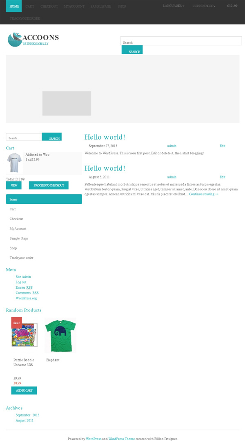
Task: Open Track Your Order in top menu
Action: [x=25, y=18]
